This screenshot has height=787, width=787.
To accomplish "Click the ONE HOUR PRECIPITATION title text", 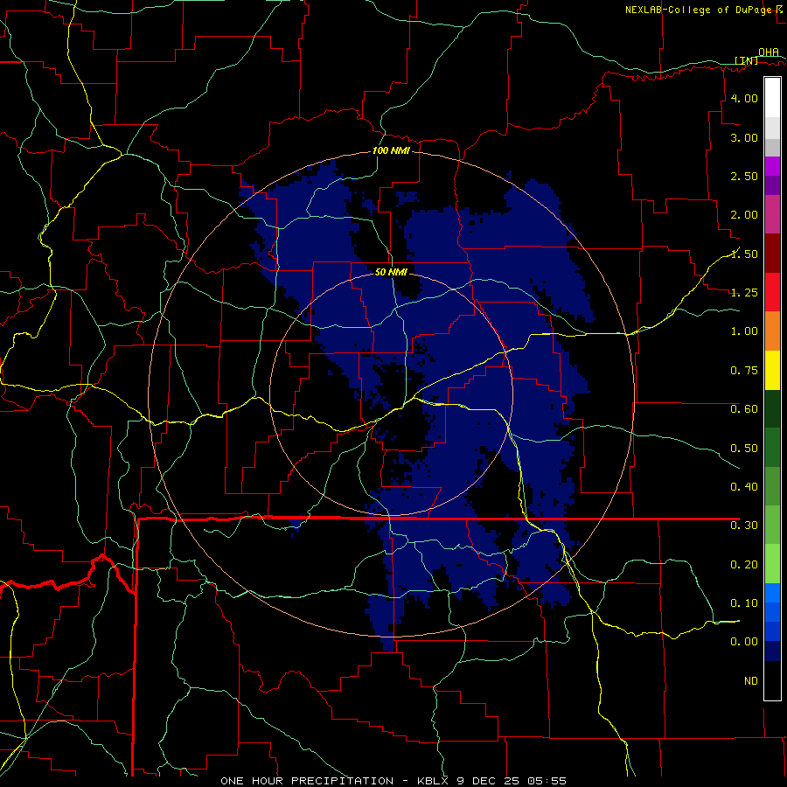I will pos(307,781).
